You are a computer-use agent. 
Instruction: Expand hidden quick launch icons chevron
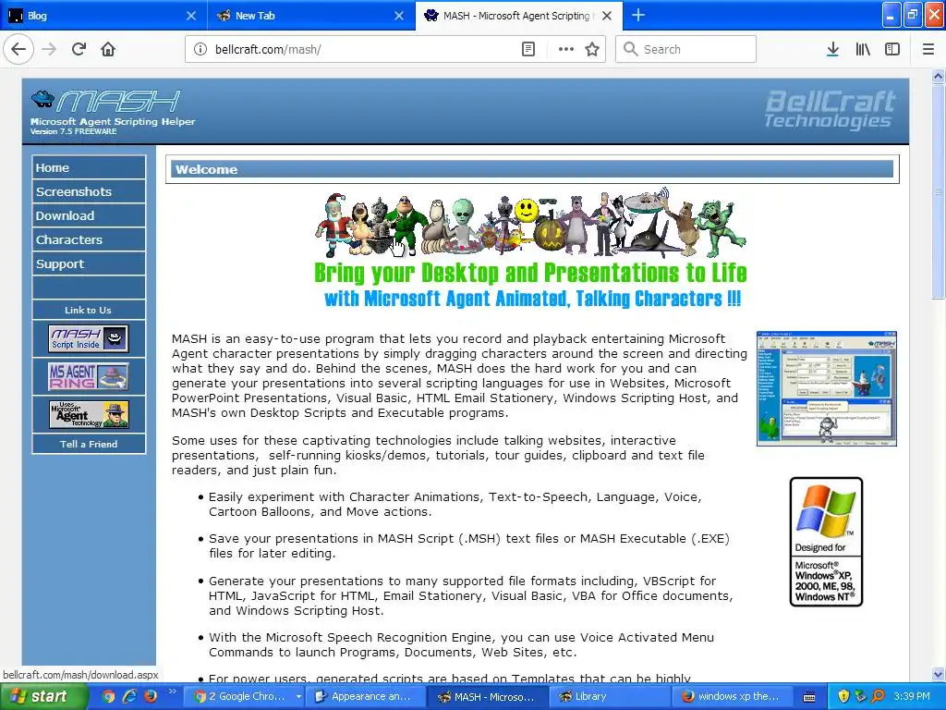(x=172, y=692)
